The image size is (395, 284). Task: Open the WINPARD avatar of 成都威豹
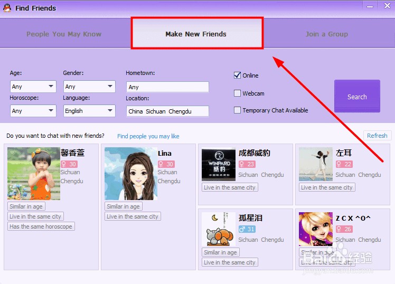(x=219, y=164)
